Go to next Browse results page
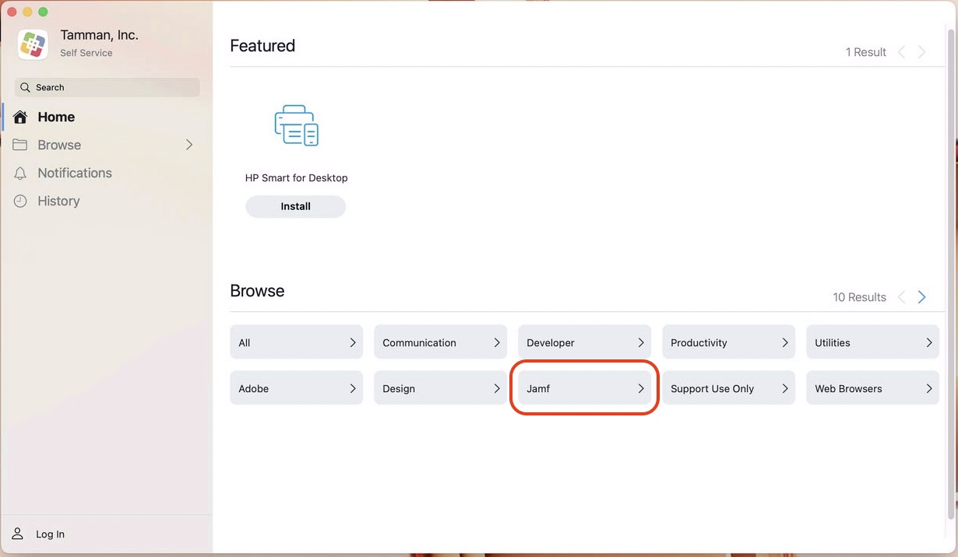 point(922,297)
